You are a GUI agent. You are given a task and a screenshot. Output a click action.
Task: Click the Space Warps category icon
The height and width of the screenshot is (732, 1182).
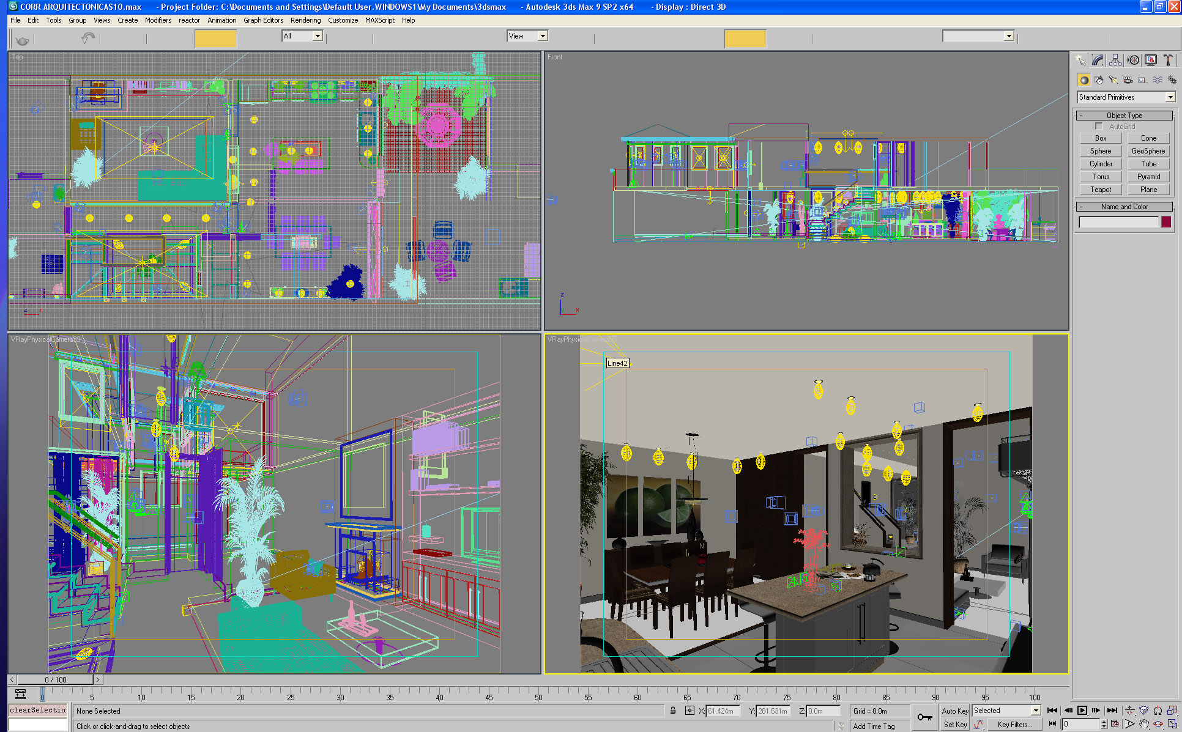click(1157, 80)
